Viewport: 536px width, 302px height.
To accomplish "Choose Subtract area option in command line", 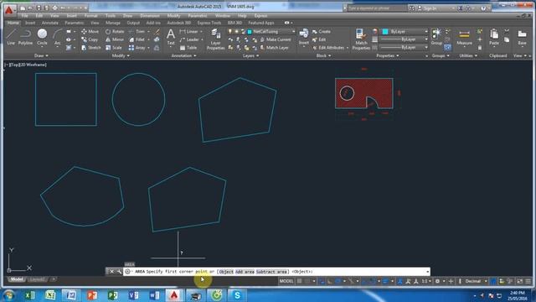I will (x=271, y=272).
